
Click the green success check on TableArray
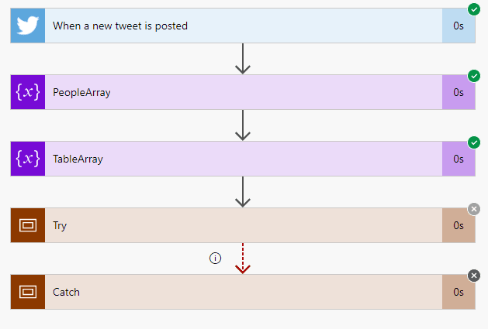click(474, 142)
